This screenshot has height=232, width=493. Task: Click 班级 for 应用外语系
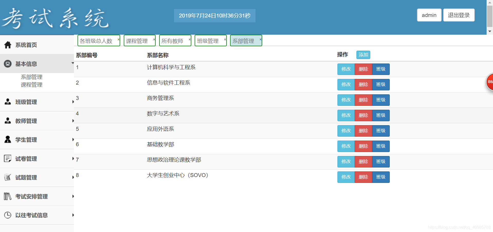pos(381,131)
